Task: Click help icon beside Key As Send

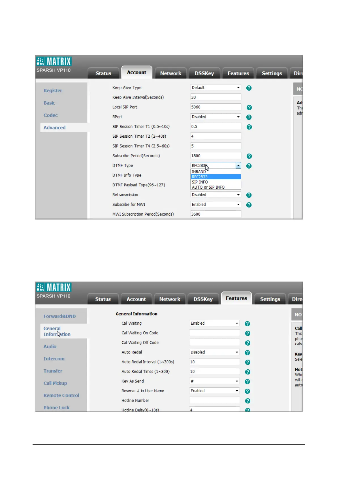Action: click(x=247, y=382)
